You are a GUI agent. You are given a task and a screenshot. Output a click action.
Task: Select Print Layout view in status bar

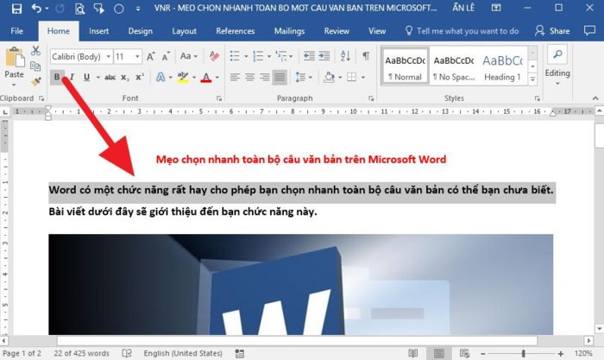tap(438, 353)
